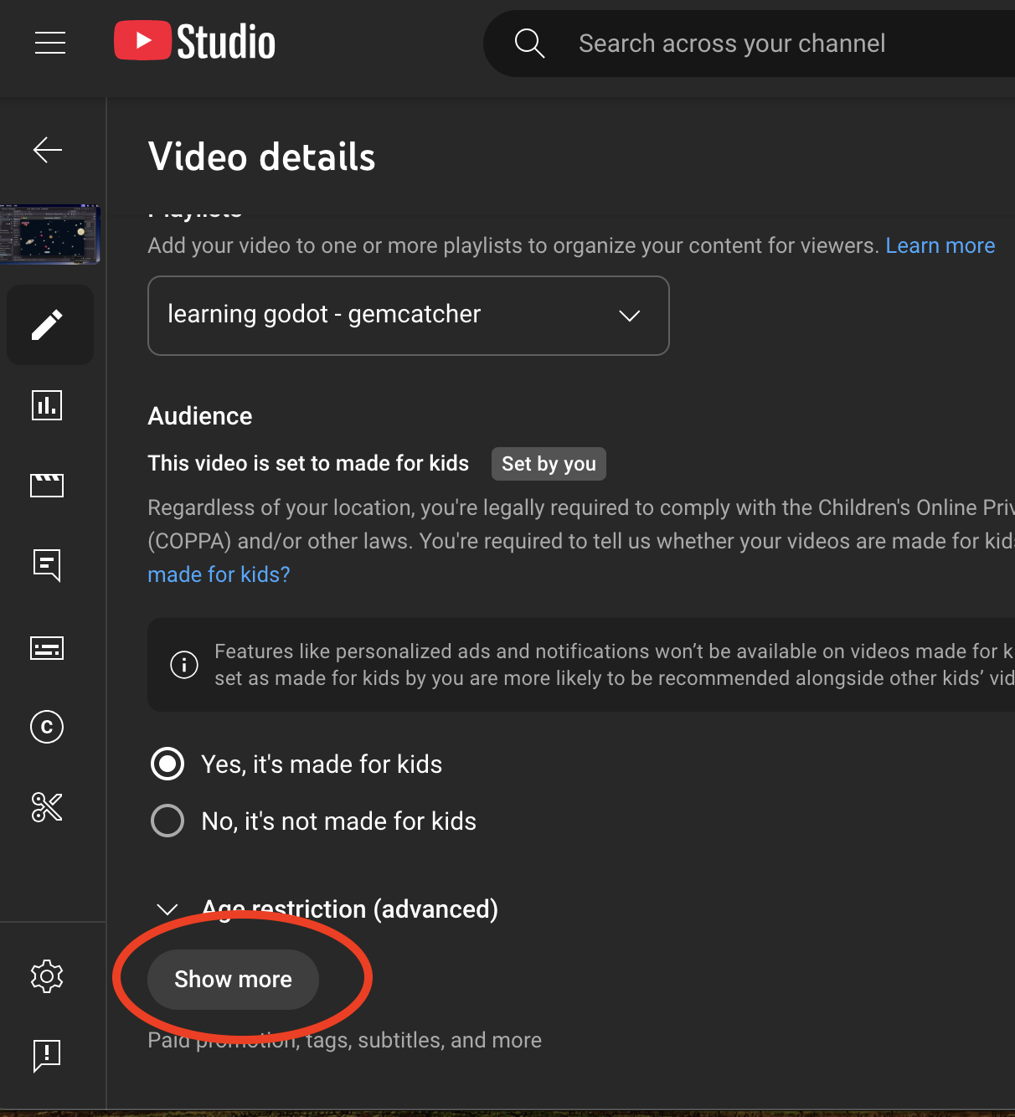Select "Yes, it's made for kids"
Screen dimensions: 1015x1117
tap(167, 764)
